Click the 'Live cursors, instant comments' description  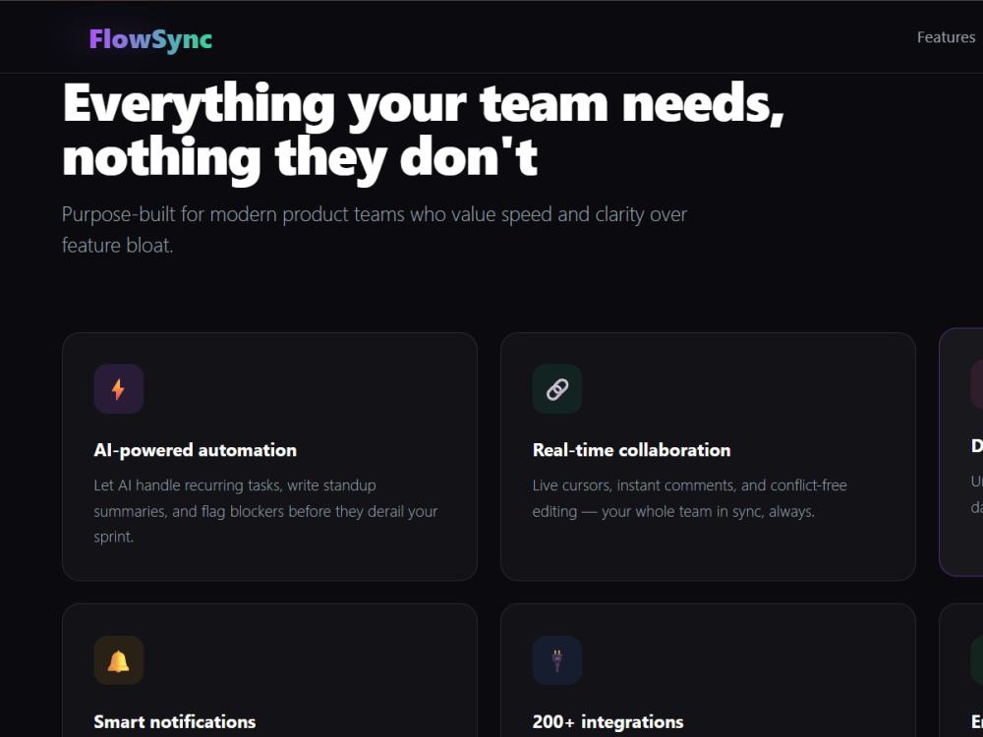point(690,498)
